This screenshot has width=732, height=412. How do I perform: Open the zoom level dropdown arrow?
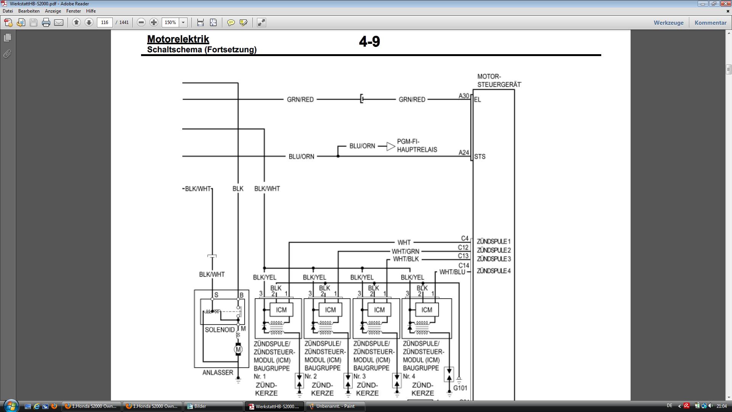tap(183, 23)
